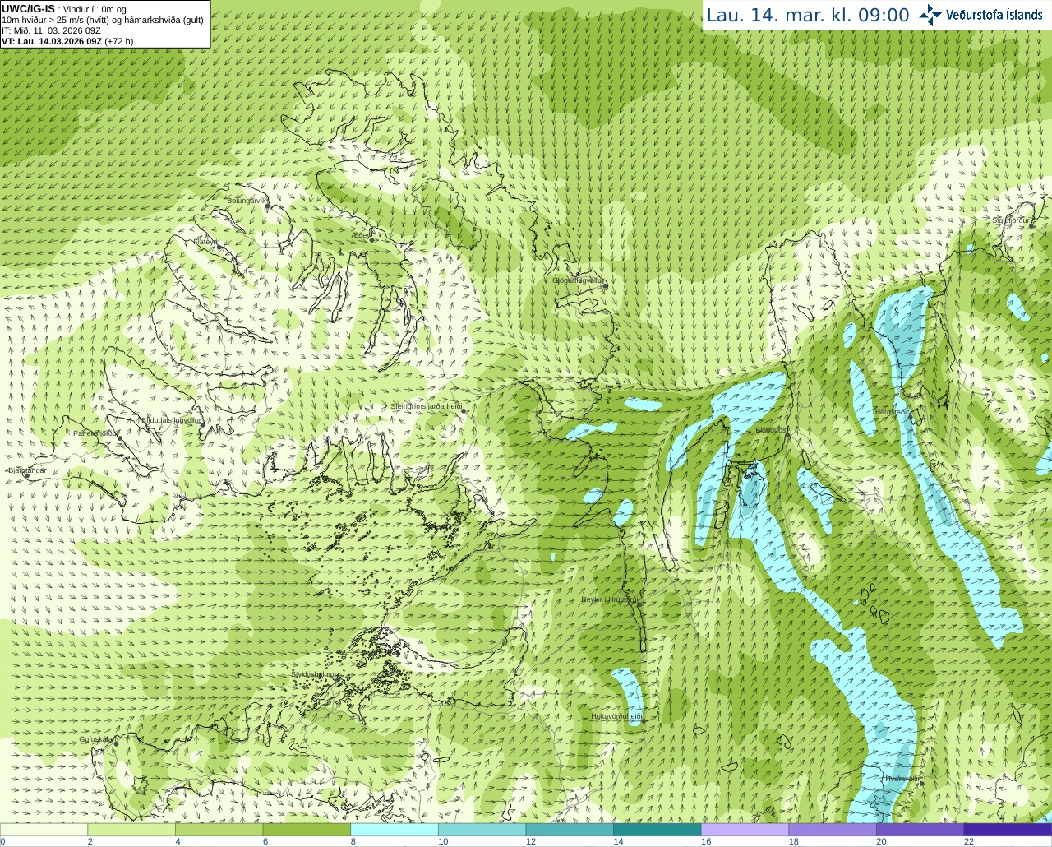Select the 14–16 m/s dark teal legend swatch
The image size is (1052, 847).
pos(657,829)
